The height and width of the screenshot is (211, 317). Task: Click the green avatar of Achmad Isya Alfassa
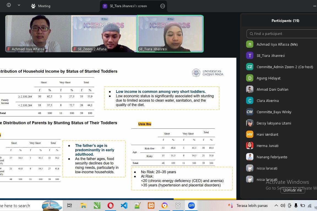coord(250,44)
